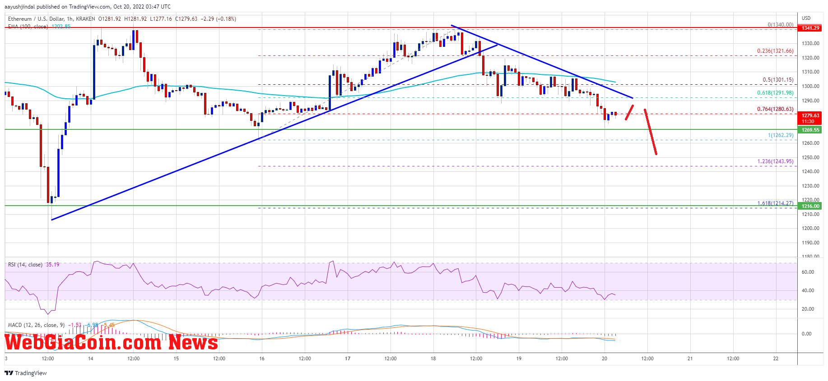
Task: Click the MACD 0.00 axis label
Action: (806, 334)
